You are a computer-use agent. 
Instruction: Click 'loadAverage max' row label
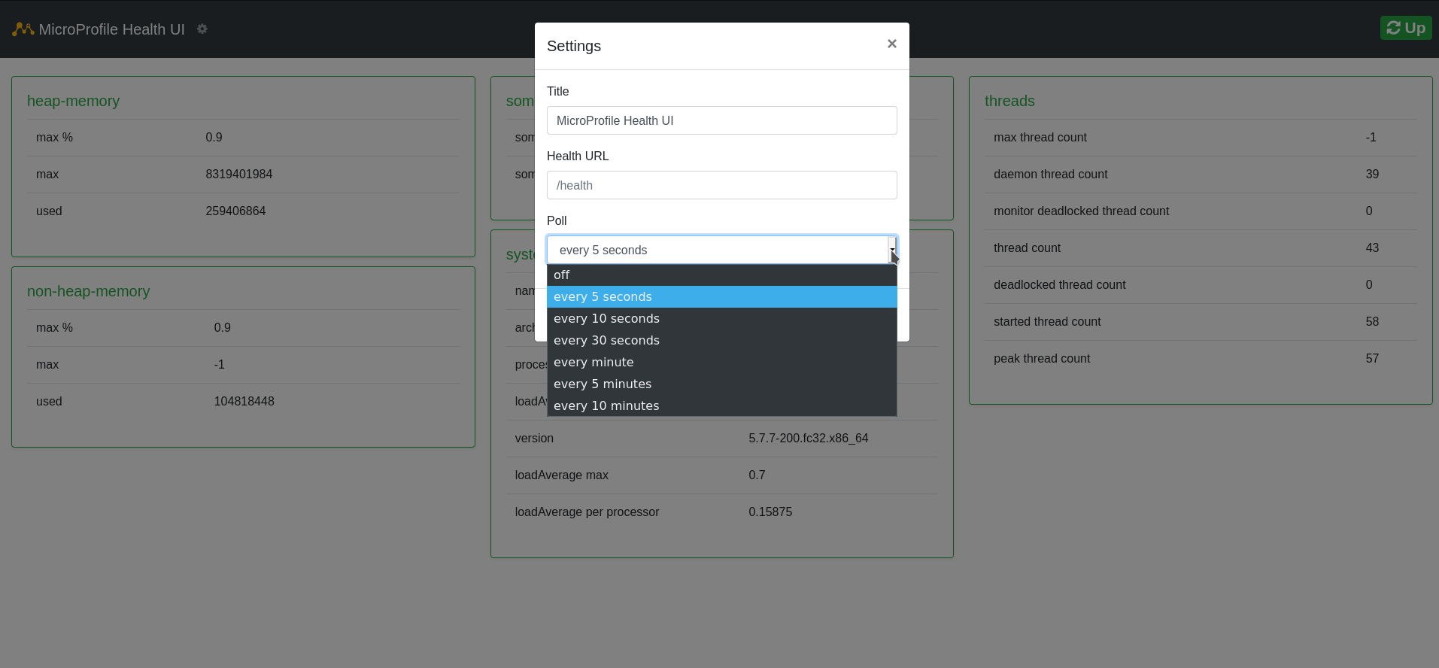562,475
